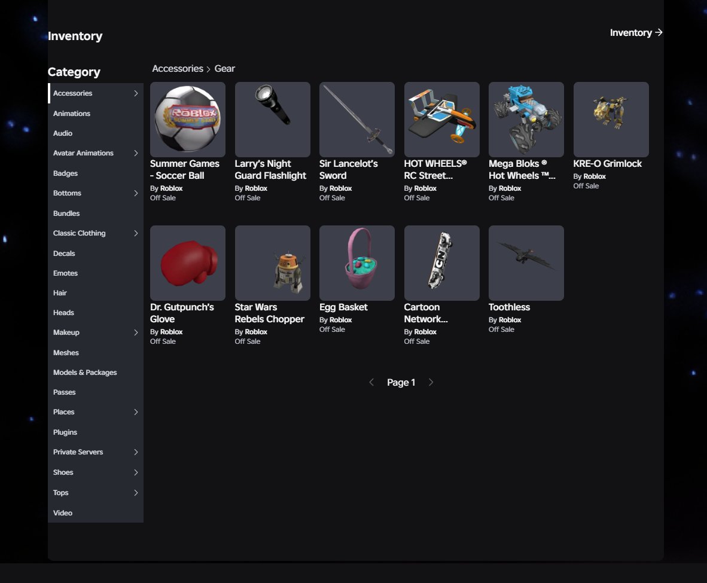Expand the Tops category chevron
Viewport: 707px width, 583px height.
[136, 493]
